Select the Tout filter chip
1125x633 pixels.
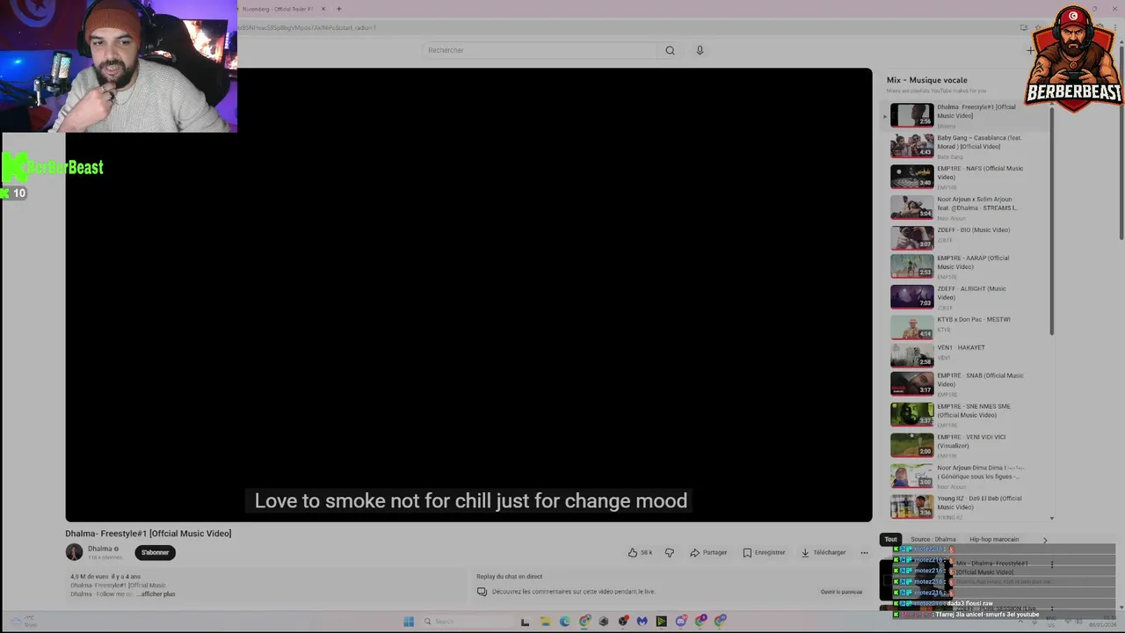[x=890, y=539]
